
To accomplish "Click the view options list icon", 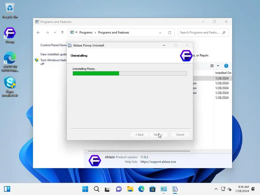I will pyautogui.click(x=212, y=66).
